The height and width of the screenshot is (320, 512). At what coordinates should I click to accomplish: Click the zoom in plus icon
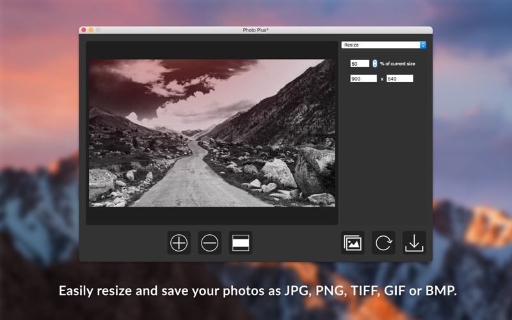[179, 243]
